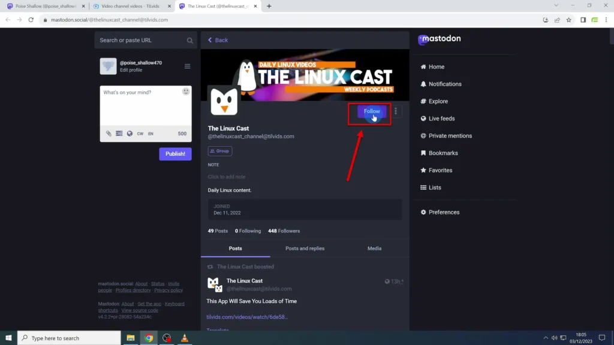The image size is (614, 345).
Task: Open the Chrome three-dot menu
Action: [x=606, y=20]
